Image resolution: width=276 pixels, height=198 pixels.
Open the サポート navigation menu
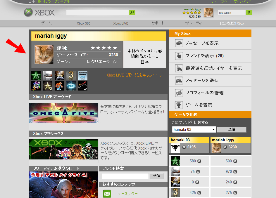[158, 23]
